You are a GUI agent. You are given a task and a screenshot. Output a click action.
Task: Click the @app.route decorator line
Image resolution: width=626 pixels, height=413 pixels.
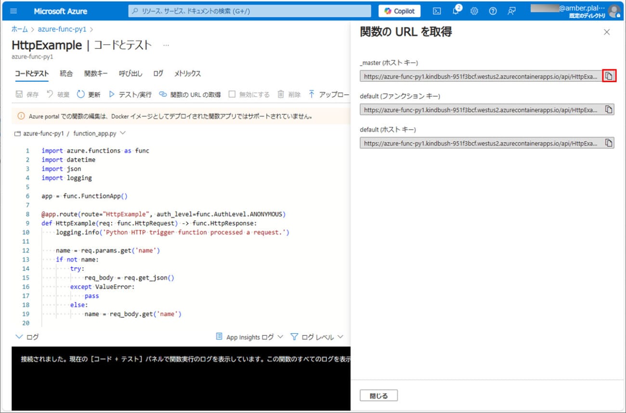[164, 214]
